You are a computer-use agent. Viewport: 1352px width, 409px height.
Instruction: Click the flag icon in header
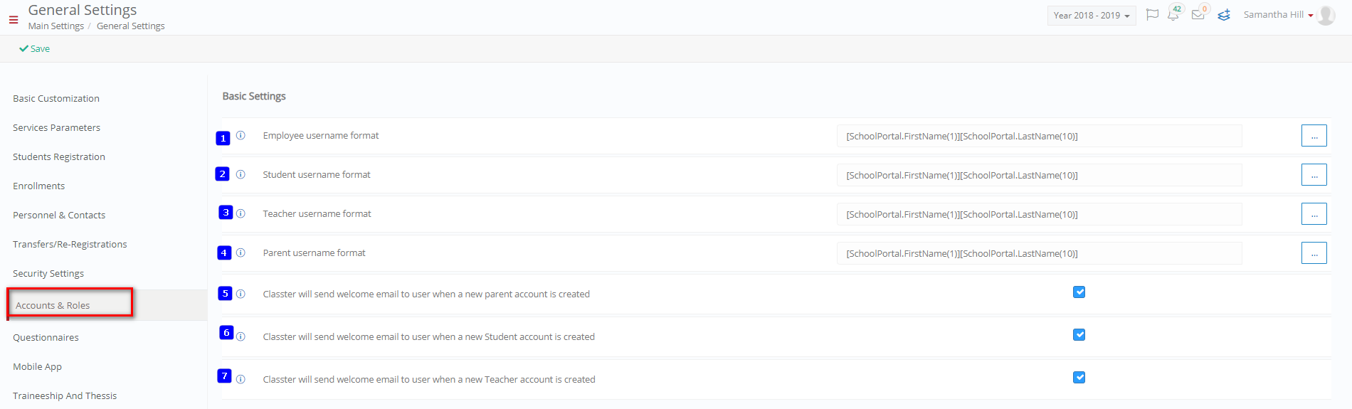pyautogui.click(x=1152, y=15)
